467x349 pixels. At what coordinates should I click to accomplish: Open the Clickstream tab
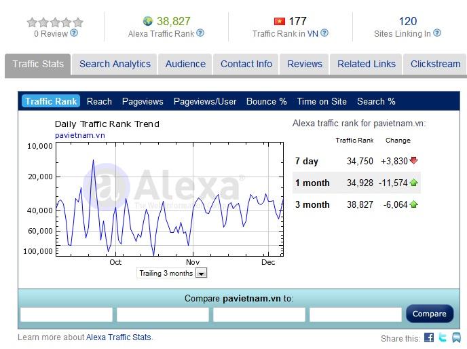[x=435, y=64]
